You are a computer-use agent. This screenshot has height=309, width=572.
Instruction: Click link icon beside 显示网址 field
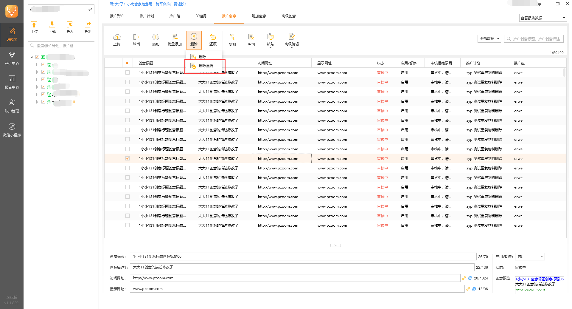(468, 289)
